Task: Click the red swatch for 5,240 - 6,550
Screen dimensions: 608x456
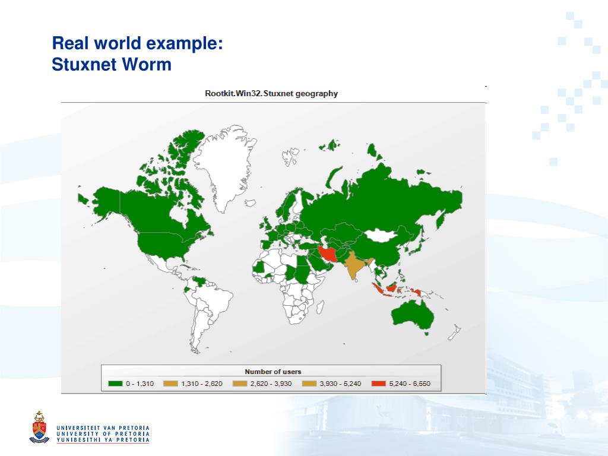Action: pyautogui.click(x=378, y=384)
